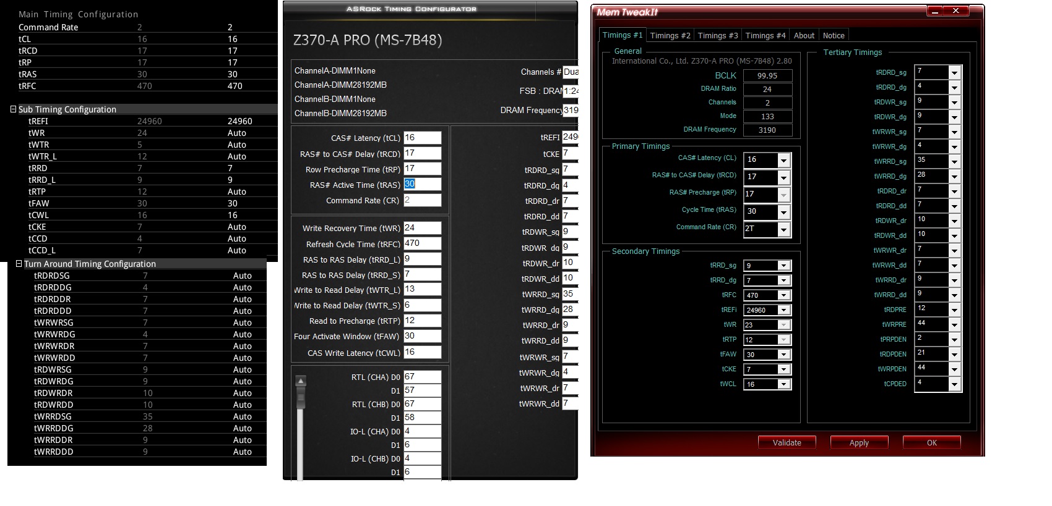Click the DRAM Ratio field in Mem TweakIt

point(767,90)
